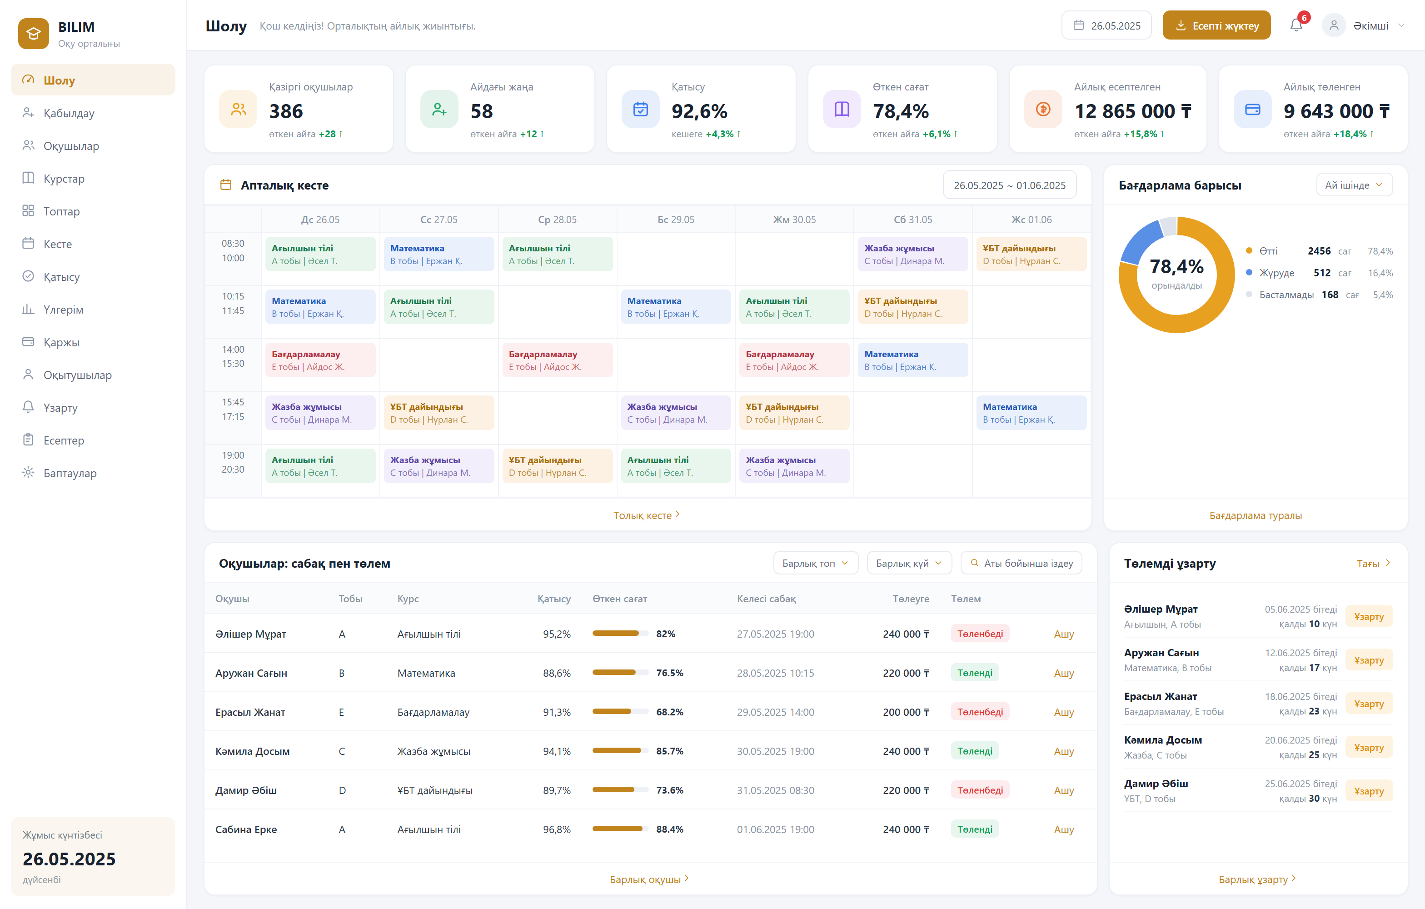This screenshot has height=909, width=1425.
Task: Click the Есепті жүктеу download button
Action: (1216, 25)
